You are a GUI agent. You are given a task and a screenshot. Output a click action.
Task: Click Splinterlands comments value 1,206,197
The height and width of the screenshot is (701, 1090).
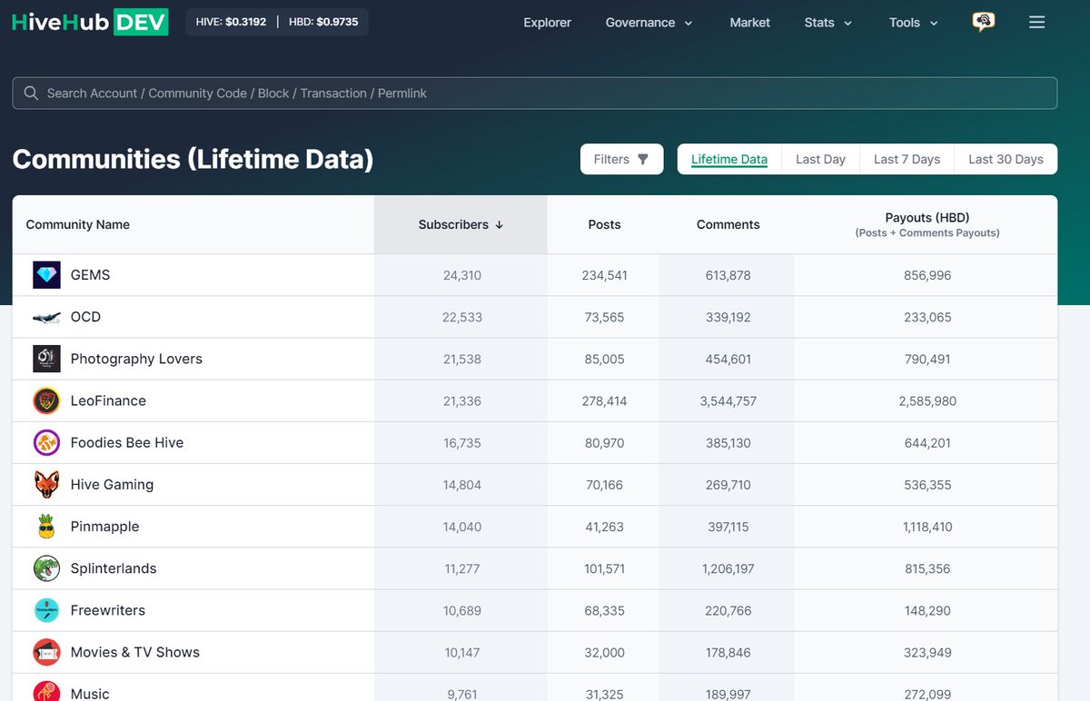pyautogui.click(x=728, y=568)
